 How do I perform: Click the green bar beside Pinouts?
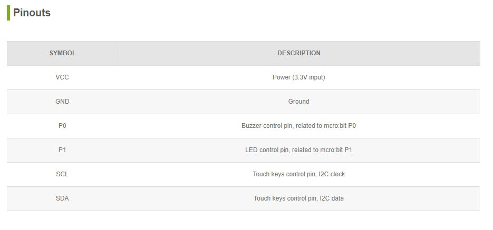(8, 13)
